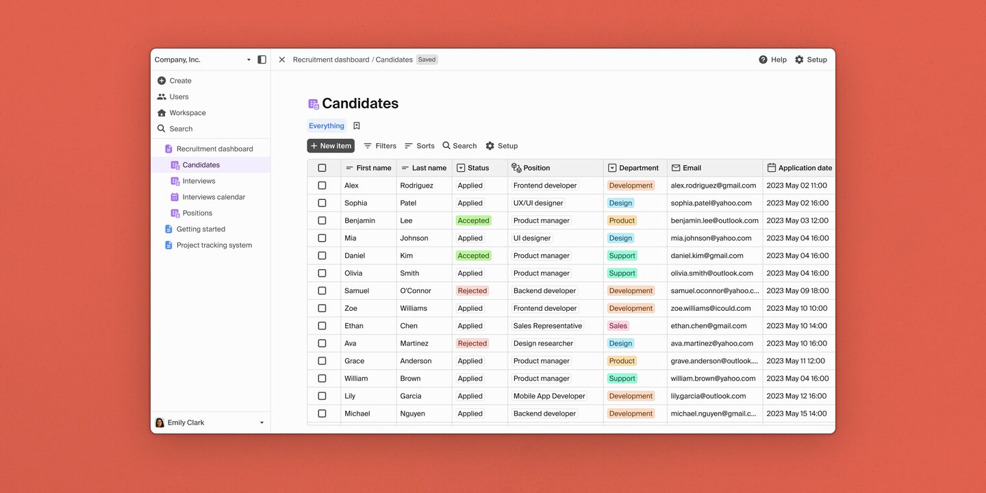
Task: Open Sorts from the table toolbar
Action: pyautogui.click(x=419, y=145)
